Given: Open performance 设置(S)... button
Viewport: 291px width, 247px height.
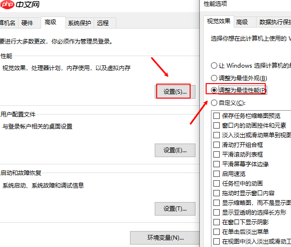Looking at the screenshot, I should [x=175, y=92].
